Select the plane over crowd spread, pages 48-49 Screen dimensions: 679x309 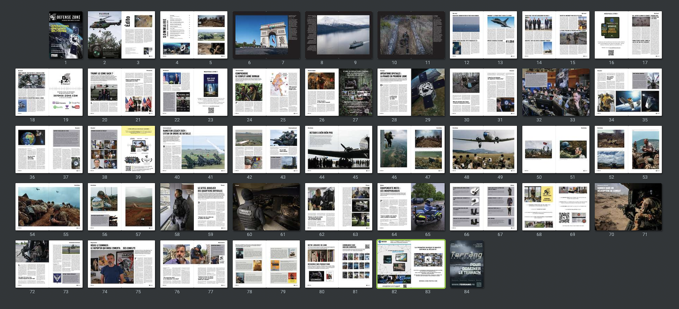pos(483,149)
